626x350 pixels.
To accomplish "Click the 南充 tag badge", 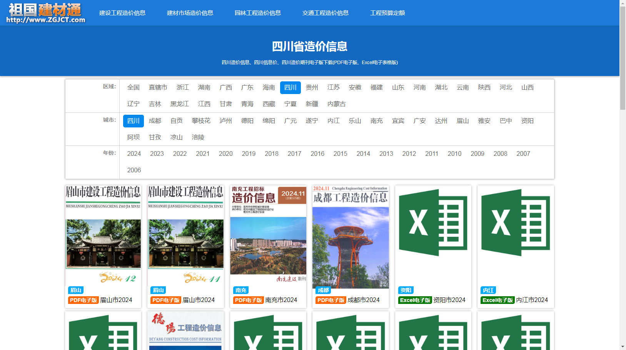I will click(241, 290).
